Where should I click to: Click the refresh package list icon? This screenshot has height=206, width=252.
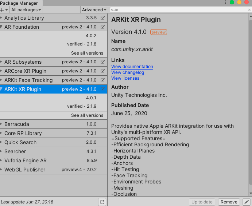[102, 202]
